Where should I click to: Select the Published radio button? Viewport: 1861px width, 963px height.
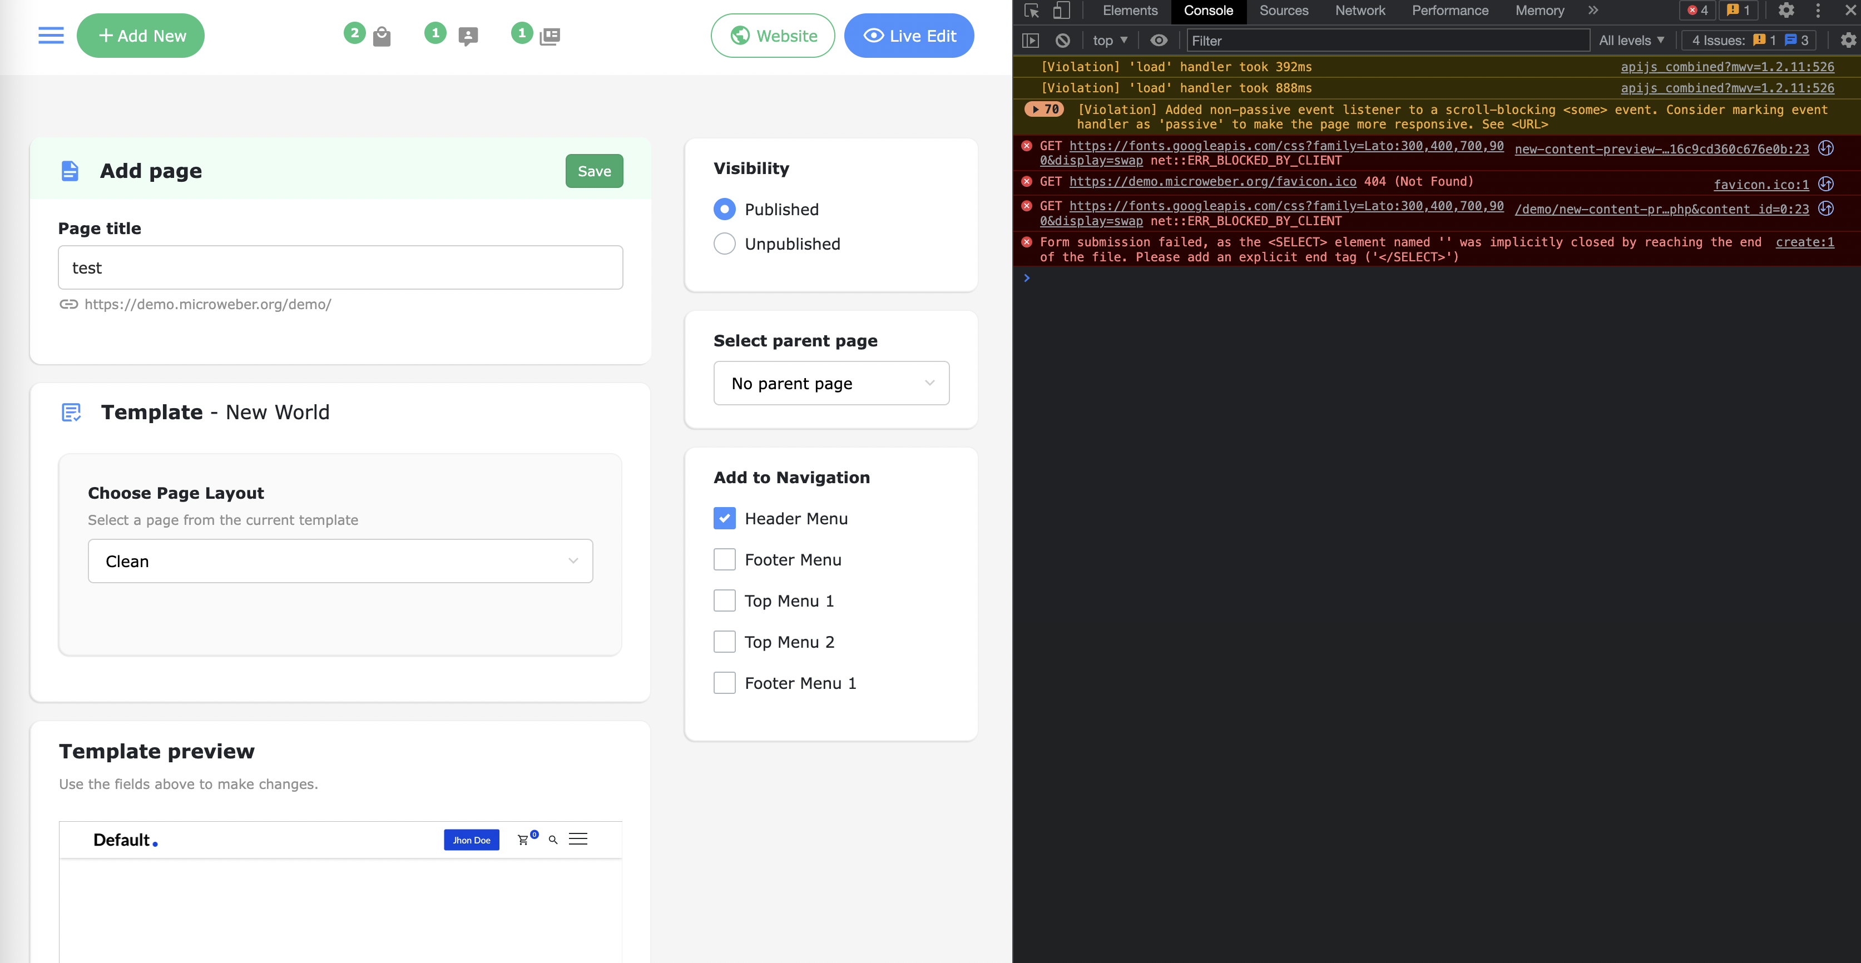click(x=724, y=209)
